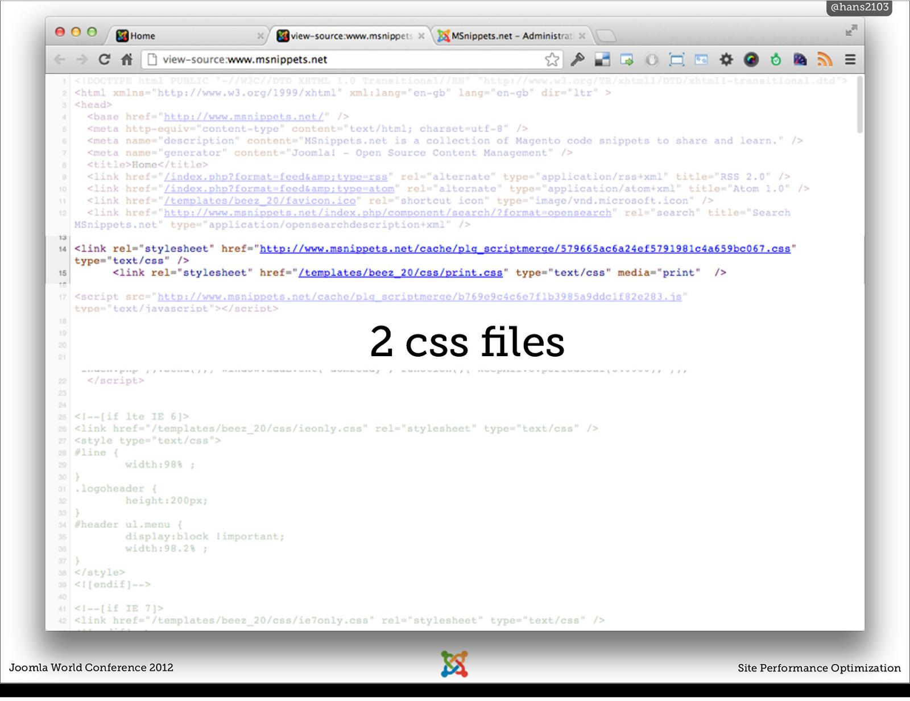Click the '<![endif]-->' source line
The height and width of the screenshot is (701, 910).
(x=113, y=584)
